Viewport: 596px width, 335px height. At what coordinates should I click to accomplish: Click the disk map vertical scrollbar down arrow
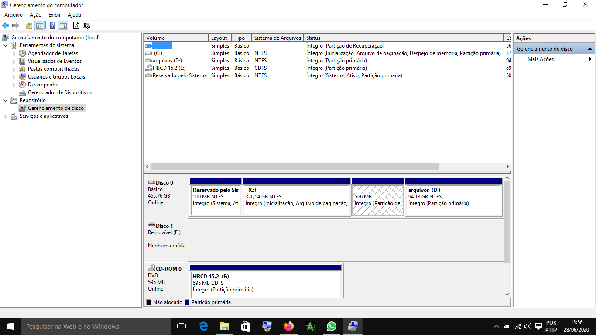507,294
